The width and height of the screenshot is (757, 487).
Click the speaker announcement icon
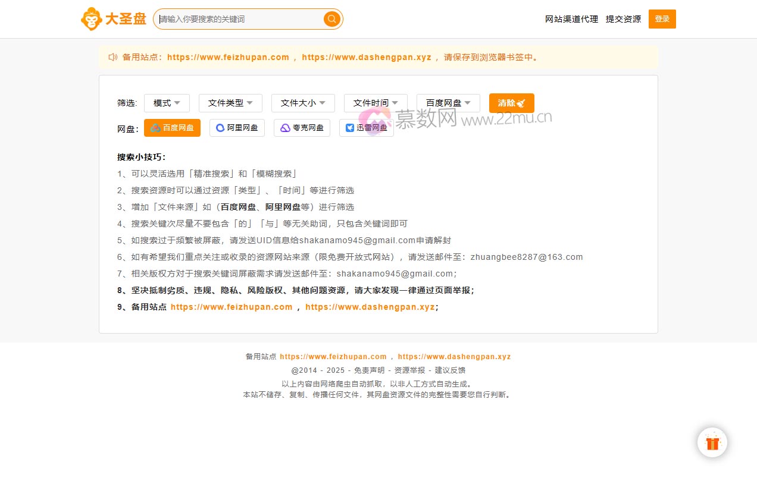pyautogui.click(x=112, y=57)
